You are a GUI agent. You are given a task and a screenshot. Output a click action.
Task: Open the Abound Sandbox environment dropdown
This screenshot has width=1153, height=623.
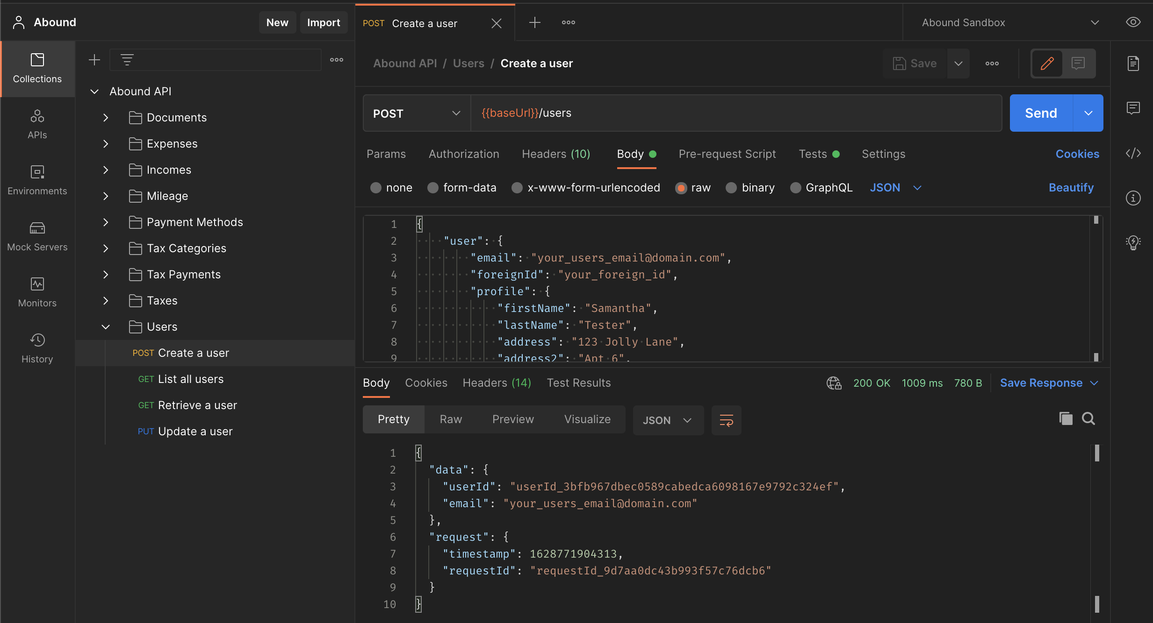(x=1010, y=22)
